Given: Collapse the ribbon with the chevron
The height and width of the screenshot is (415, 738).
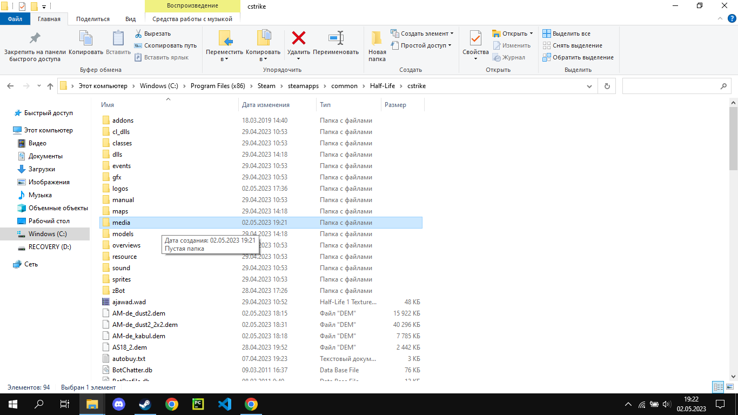Looking at the screenshot, I should coord(719,19).
